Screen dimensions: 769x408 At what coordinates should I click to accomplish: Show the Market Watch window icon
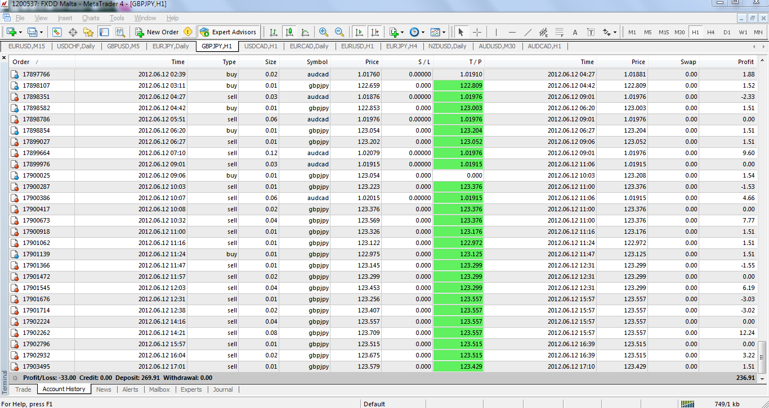tap(56, 32)
